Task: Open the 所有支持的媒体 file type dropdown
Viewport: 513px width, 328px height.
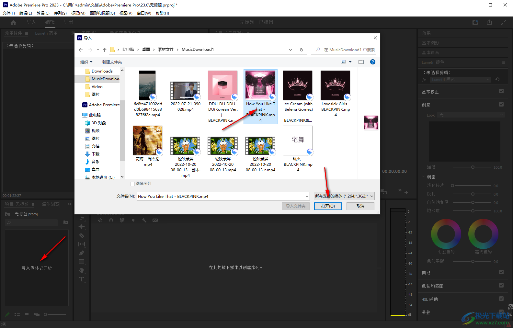Action: [x=344, y=196]
